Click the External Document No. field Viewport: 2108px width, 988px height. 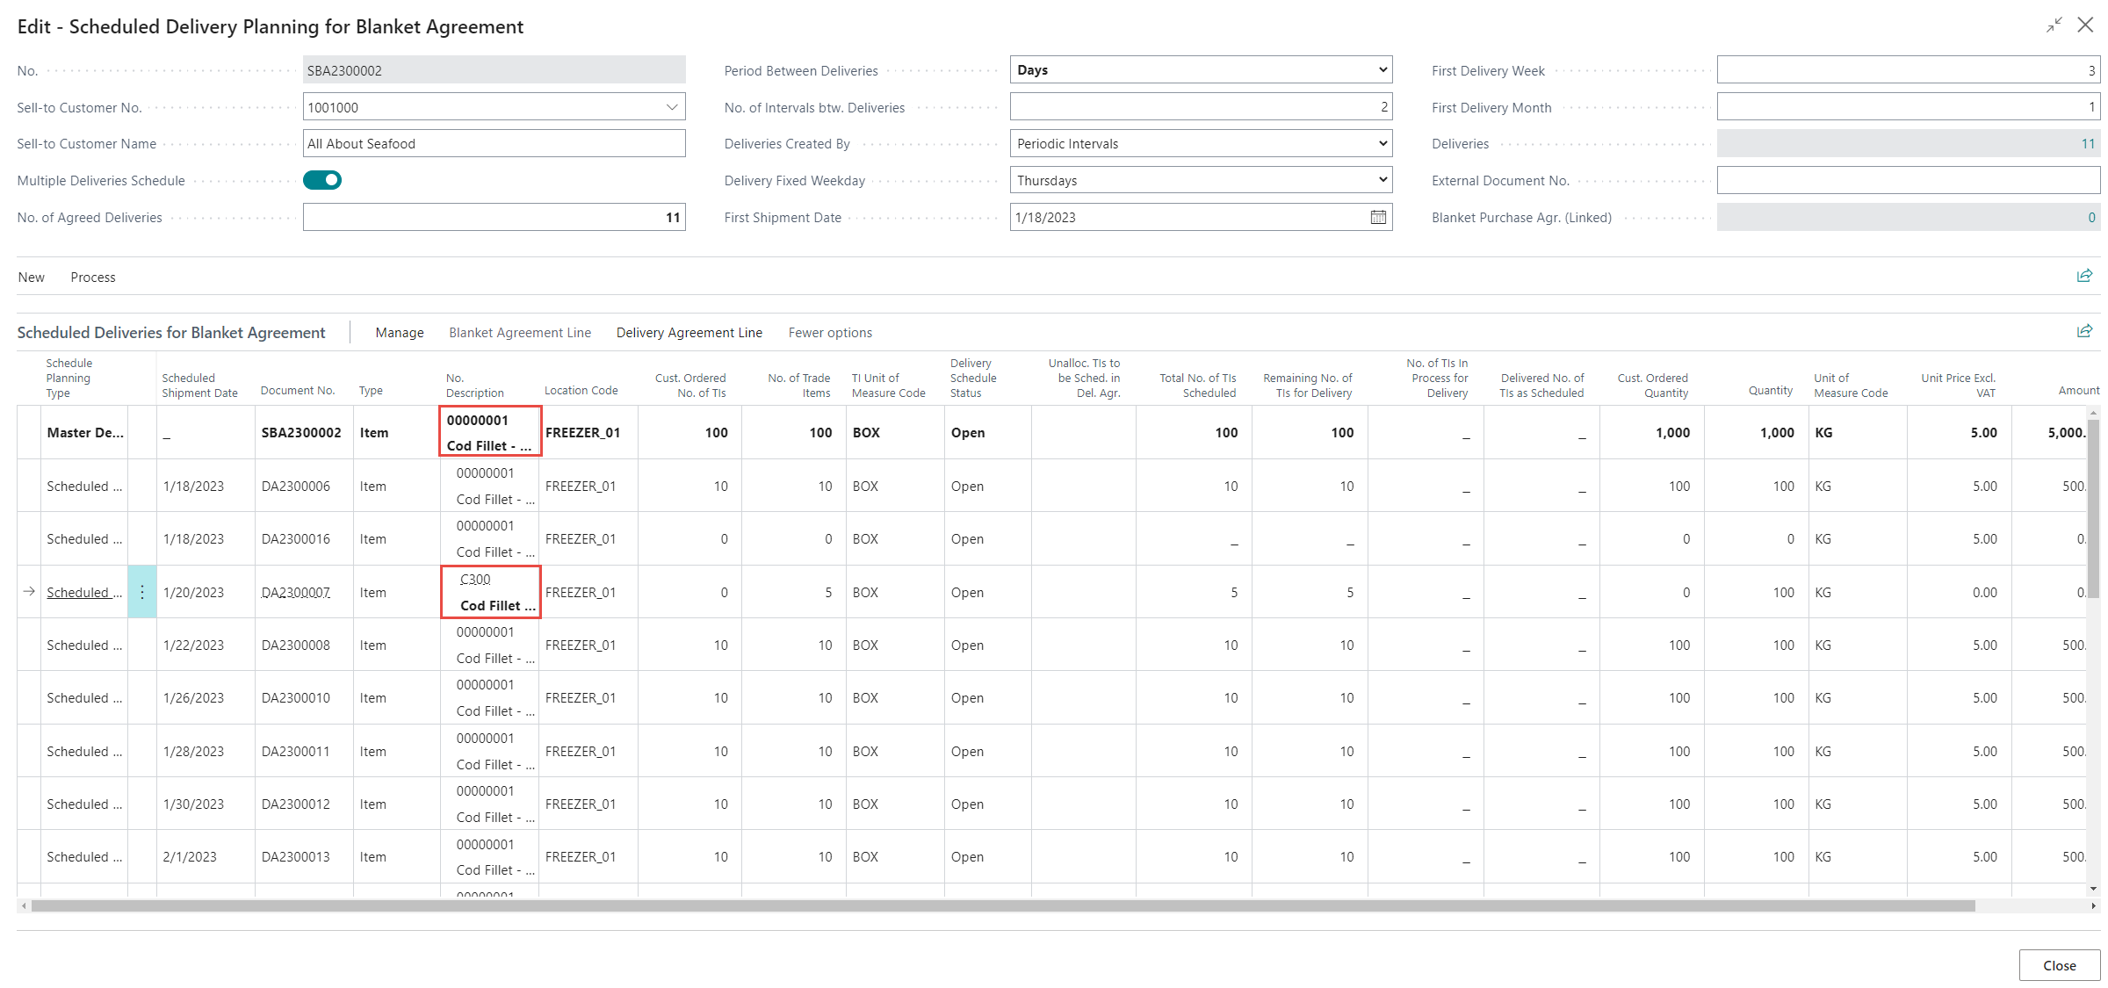1908,180
